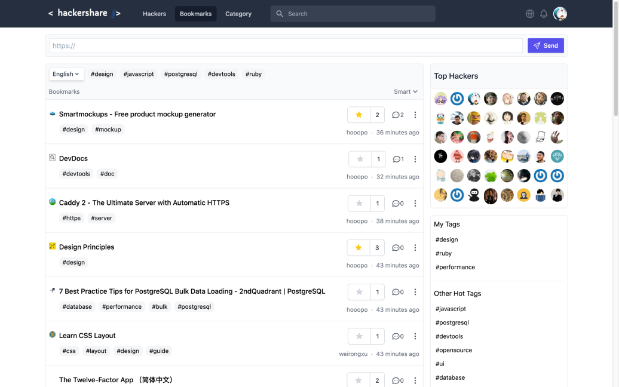The width and height of the screenshot is (619, 387).
Task: Open the kebab menu on Design Principles
Action: [415, 247]
